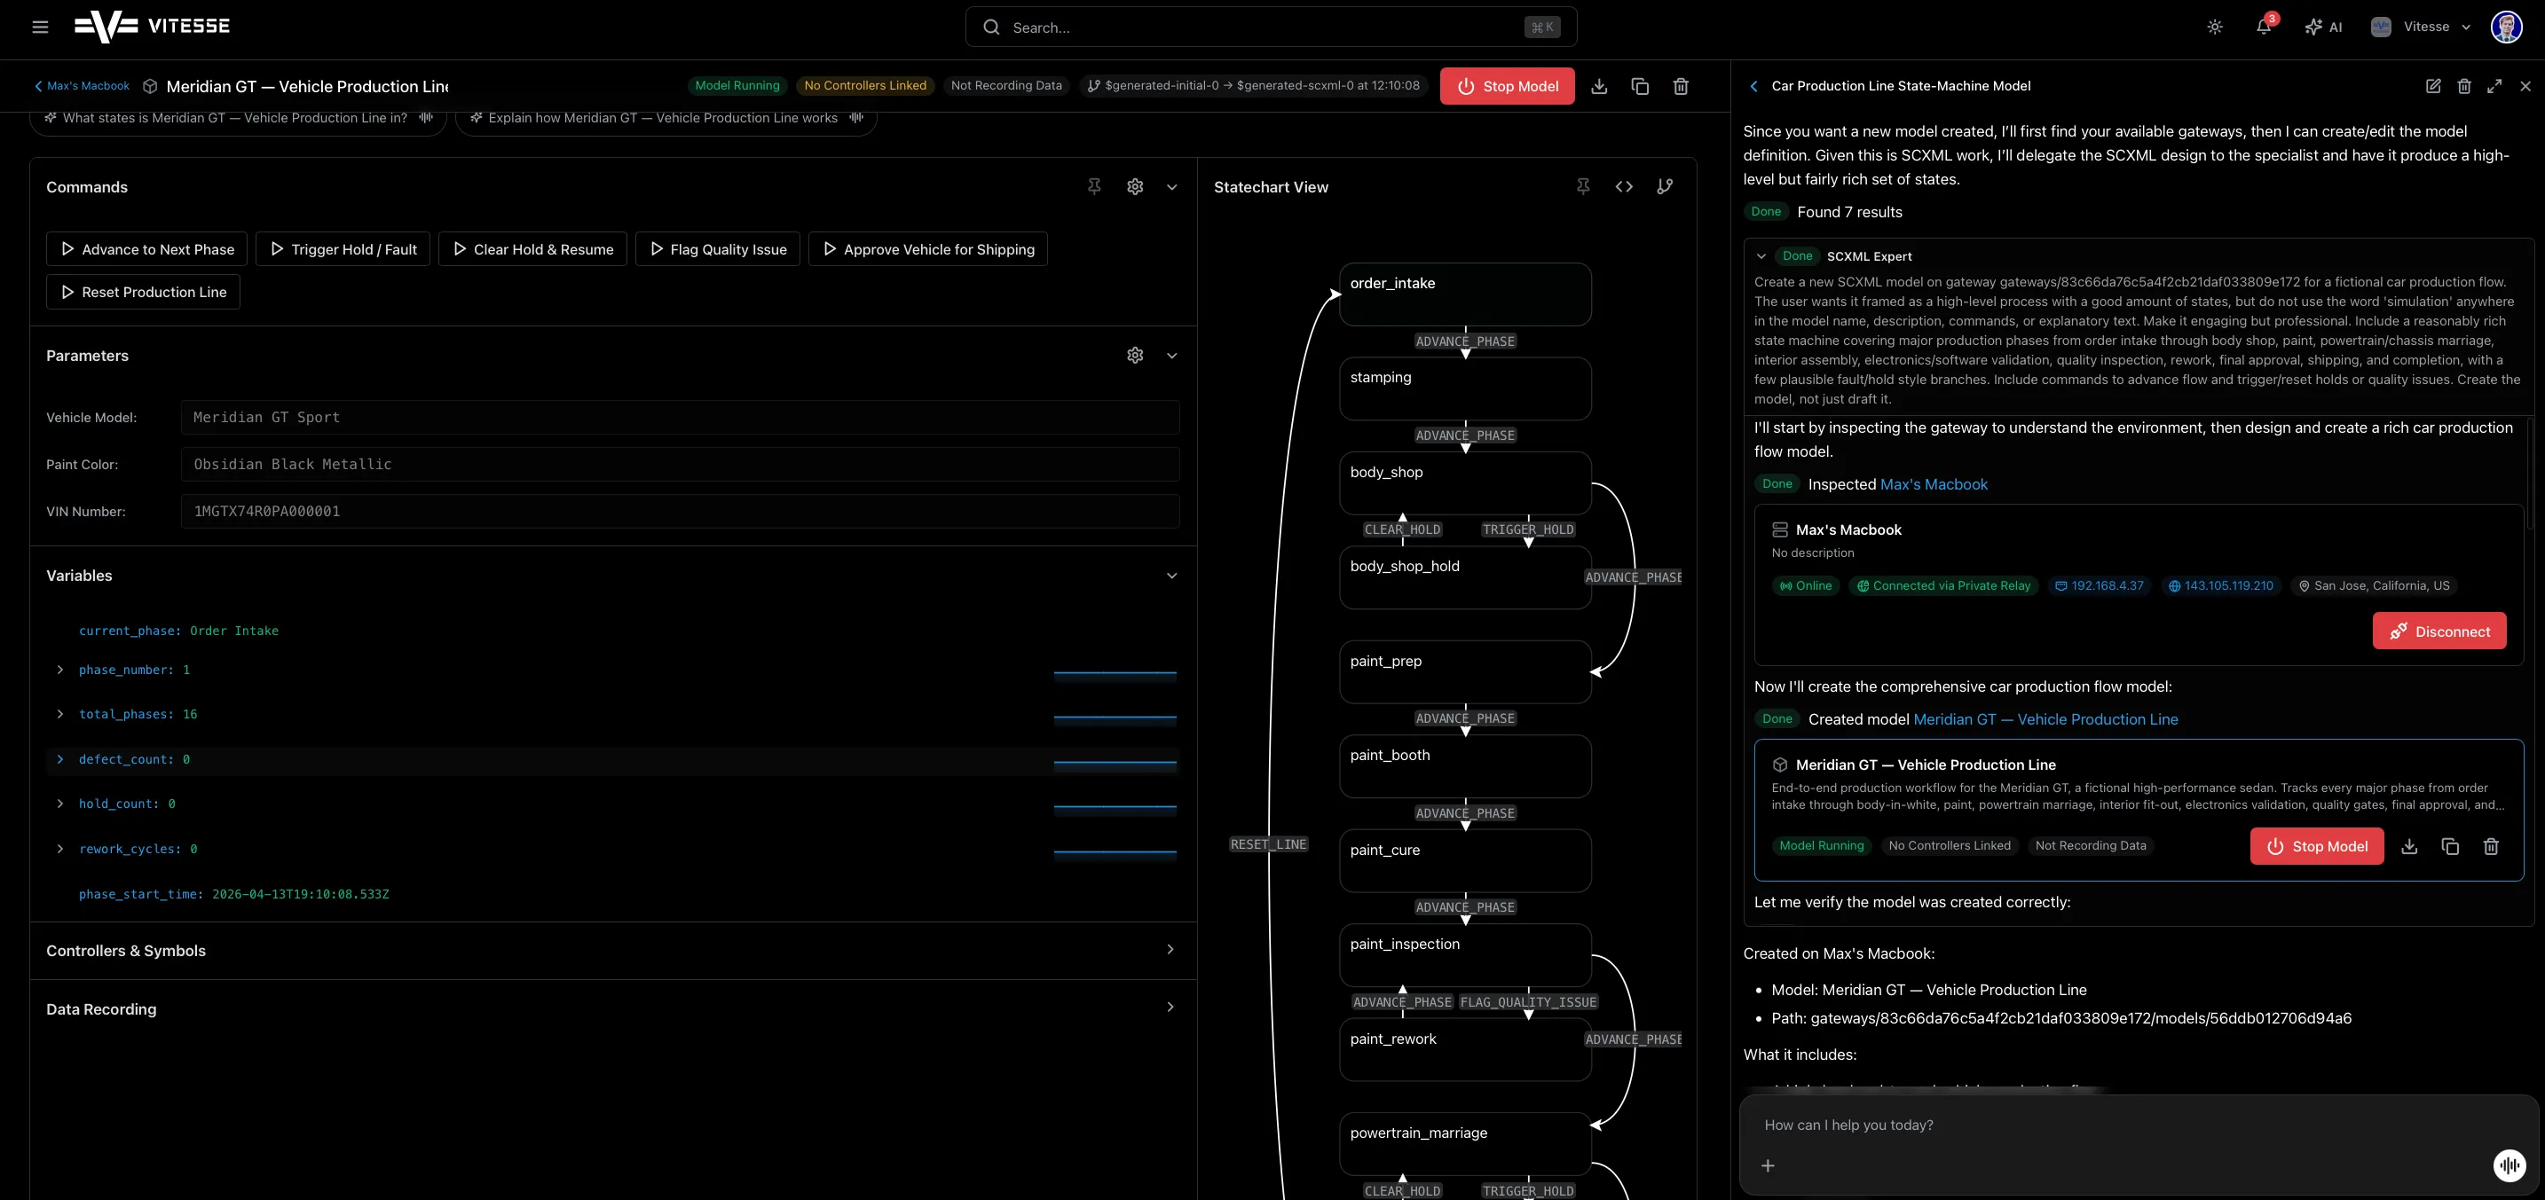Viewport: 2545px width, 1200px height.
Task: Expand the hold_count variable row
Action: pyautogui.click(x=60, y=804)
